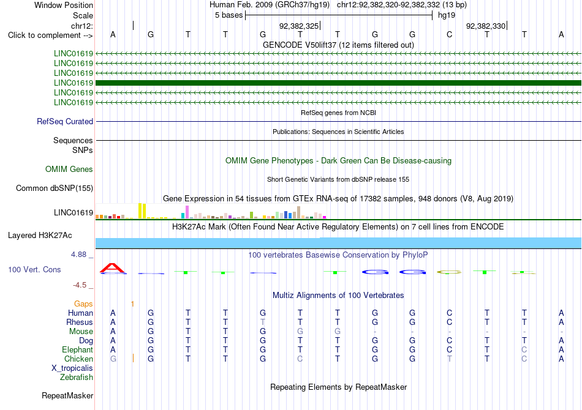Open Publications: Sequences in Scientific Articles title

coord(338,132)
